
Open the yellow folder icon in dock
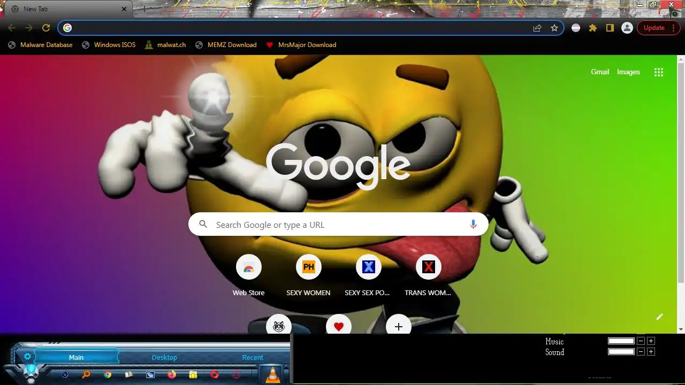point(193,375)
